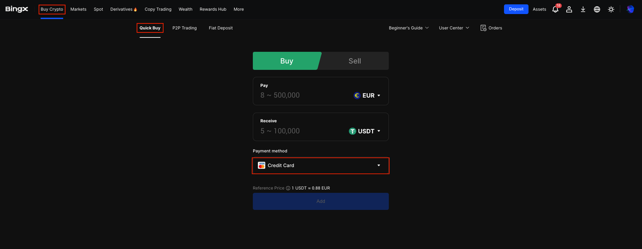Open Orders page icon
The width and height of the screenshot is (642, 249).
click(484, 28)
